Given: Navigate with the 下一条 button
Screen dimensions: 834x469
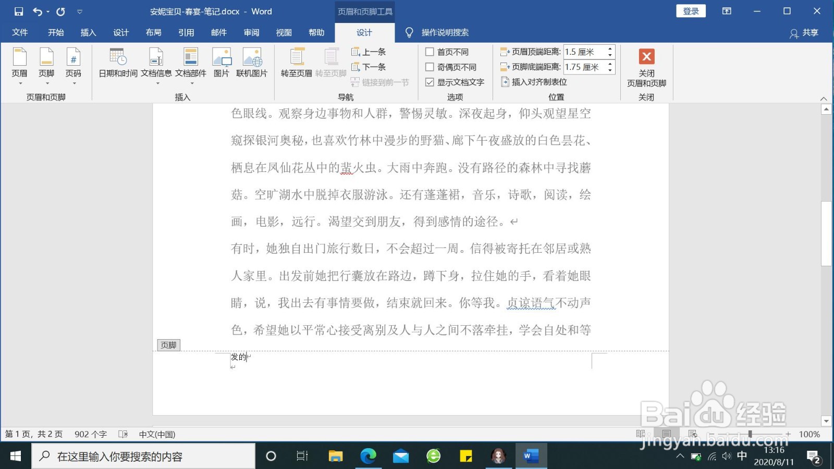Looking at the screenshot, I should 371,67.
